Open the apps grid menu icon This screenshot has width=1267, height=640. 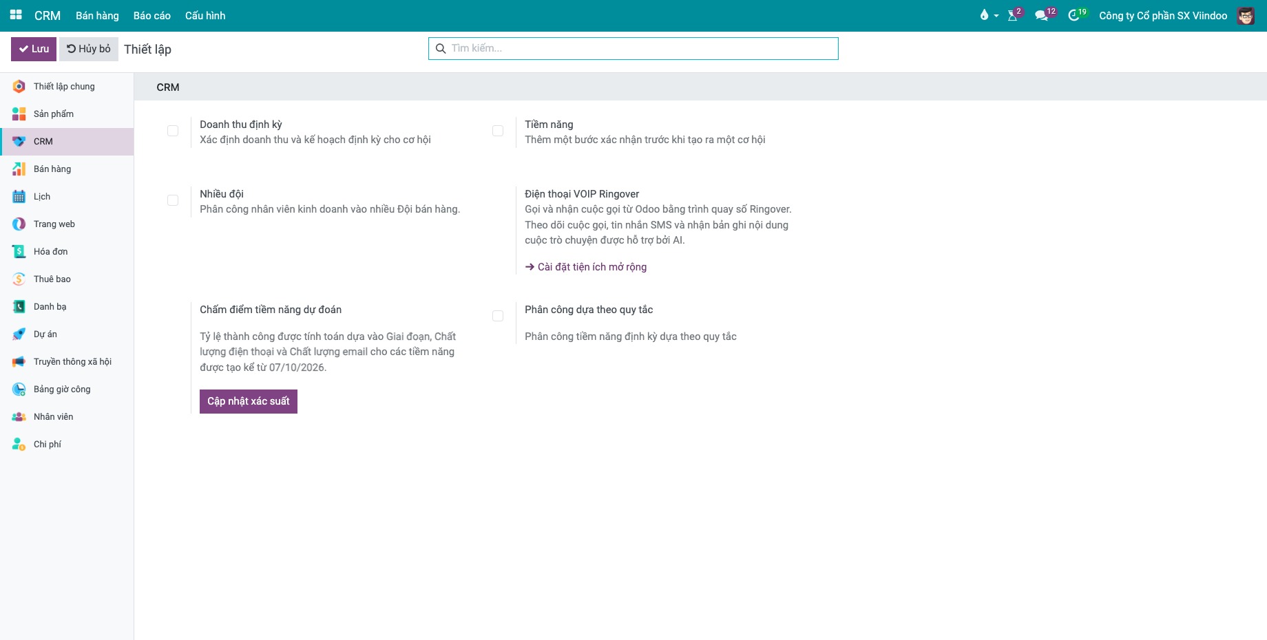16,15
